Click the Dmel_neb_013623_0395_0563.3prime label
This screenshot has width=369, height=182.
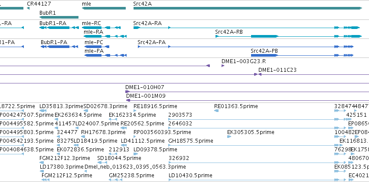135,167
